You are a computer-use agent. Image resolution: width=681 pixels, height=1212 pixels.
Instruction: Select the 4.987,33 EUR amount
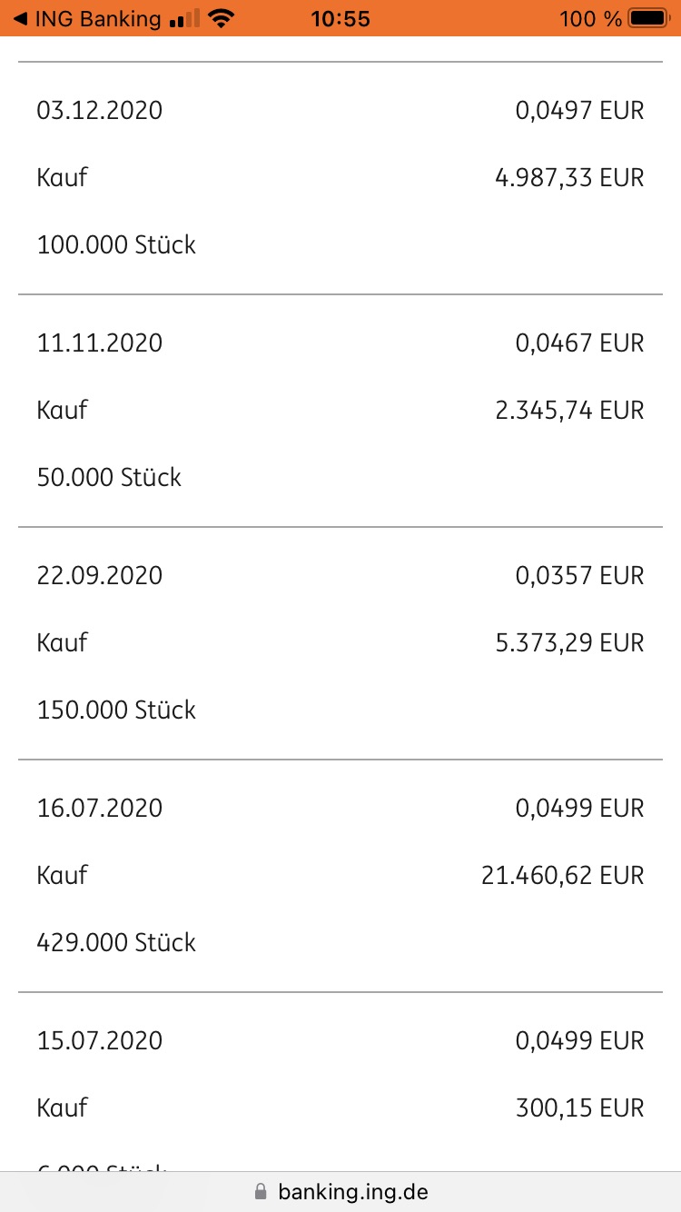(569, 178)
